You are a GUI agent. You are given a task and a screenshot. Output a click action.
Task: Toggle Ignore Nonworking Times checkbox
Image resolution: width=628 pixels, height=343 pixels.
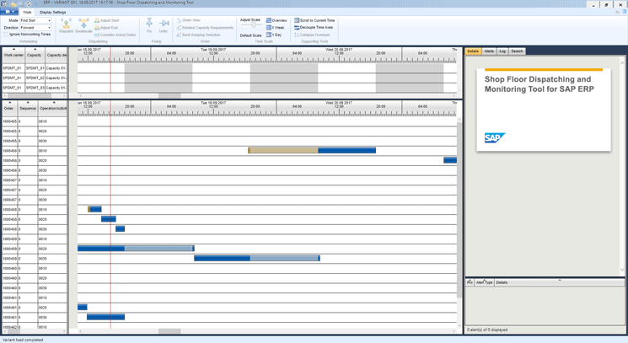point(6,35)
